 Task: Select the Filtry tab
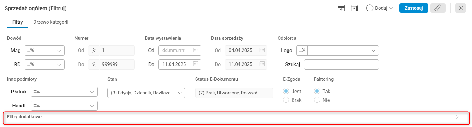[17, 22]
